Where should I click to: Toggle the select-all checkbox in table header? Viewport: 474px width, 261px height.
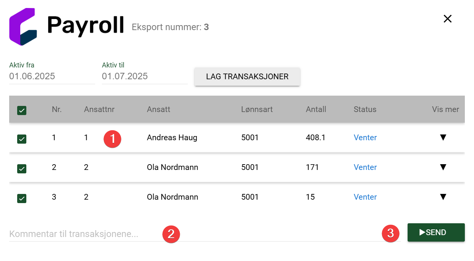(x=22, y=110)
